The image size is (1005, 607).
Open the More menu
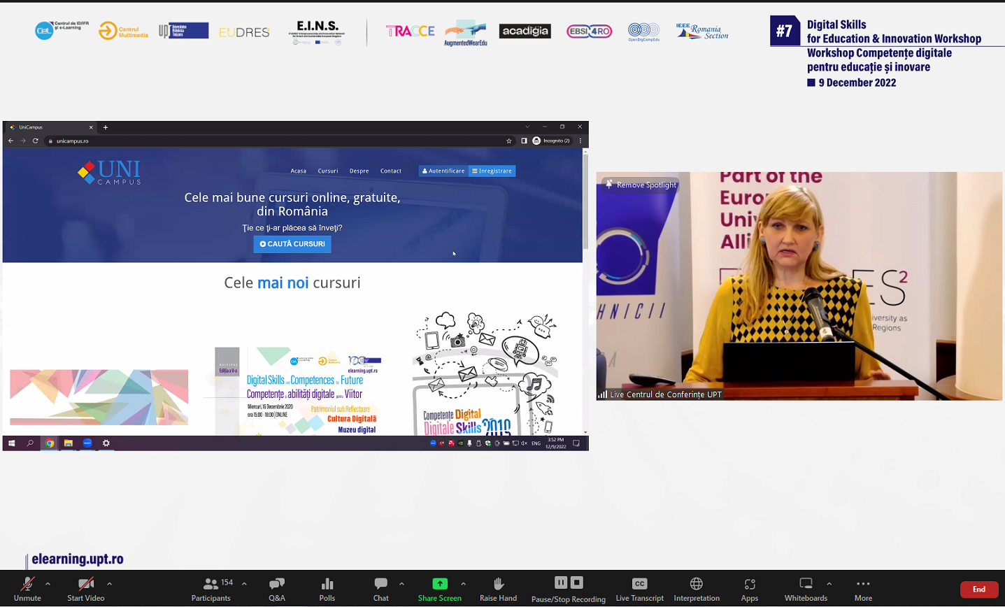[x=863, y=588]
